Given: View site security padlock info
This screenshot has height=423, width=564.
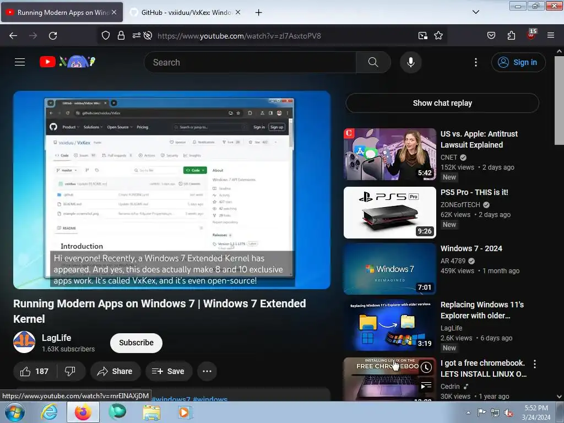Looking at the screenshot, I should [121, 36].
